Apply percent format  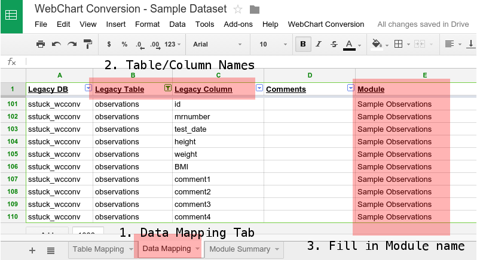[124, 44]
